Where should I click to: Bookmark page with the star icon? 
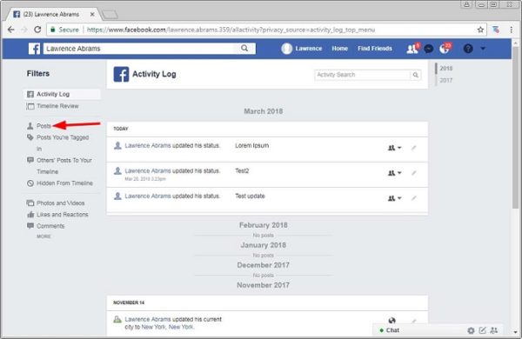[x=480, y=30]
